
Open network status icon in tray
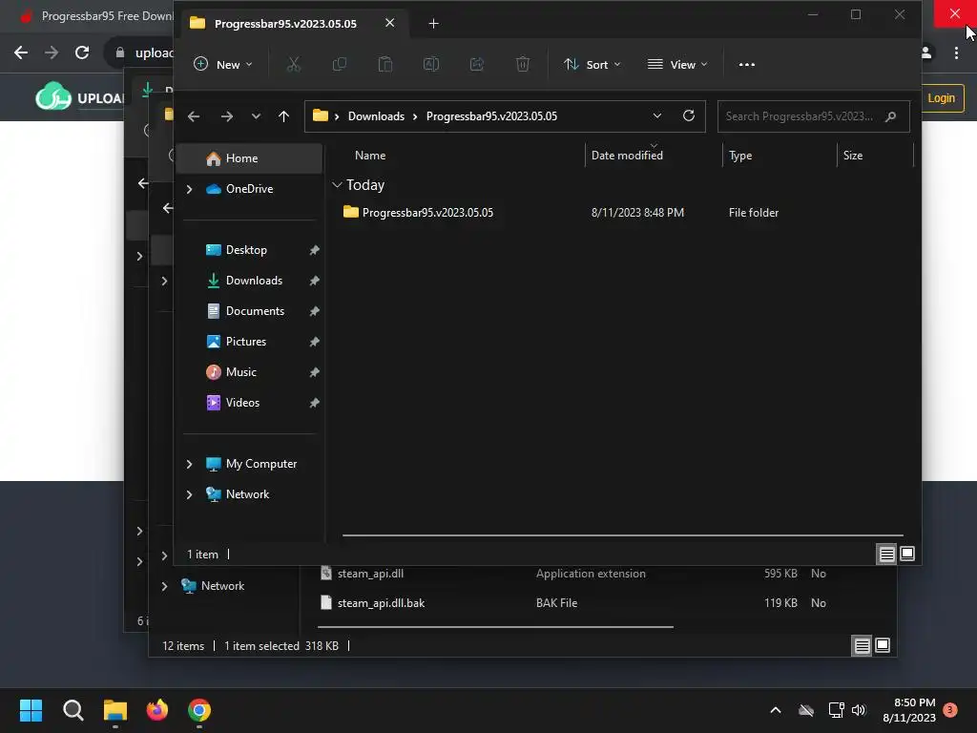point(836,710)
